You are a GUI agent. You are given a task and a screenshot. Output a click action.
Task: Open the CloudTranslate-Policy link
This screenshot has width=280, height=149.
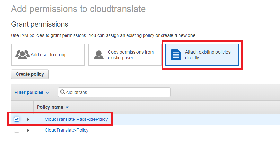point(66,130)
